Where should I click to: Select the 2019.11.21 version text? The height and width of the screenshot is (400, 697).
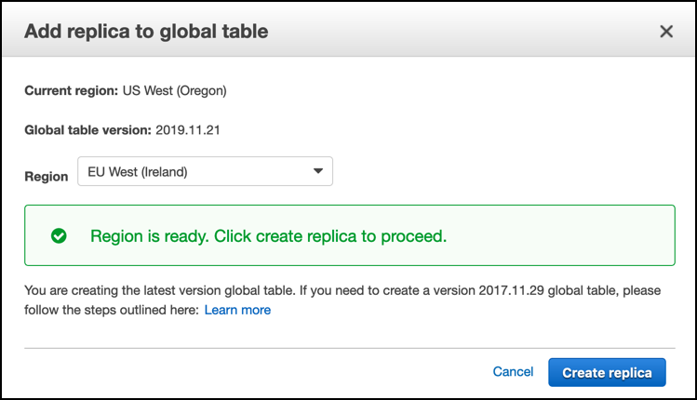point(188,130)
